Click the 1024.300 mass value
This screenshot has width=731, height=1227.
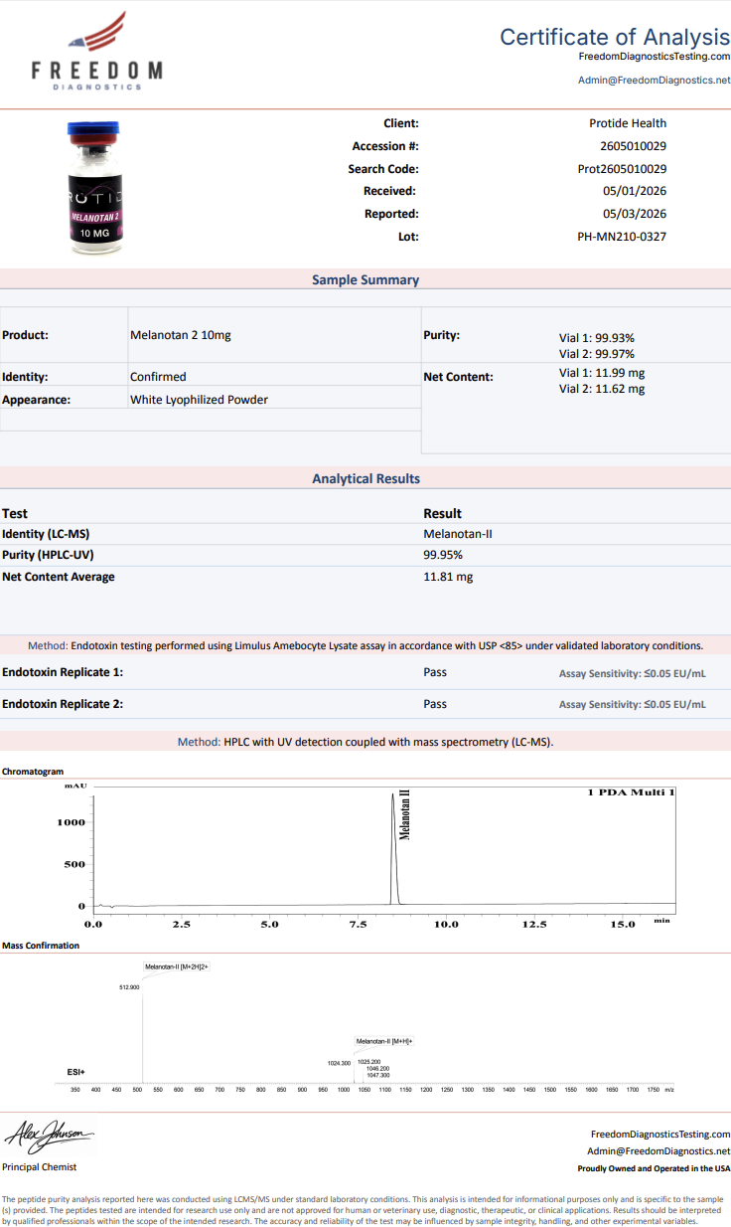[339, 1063]
